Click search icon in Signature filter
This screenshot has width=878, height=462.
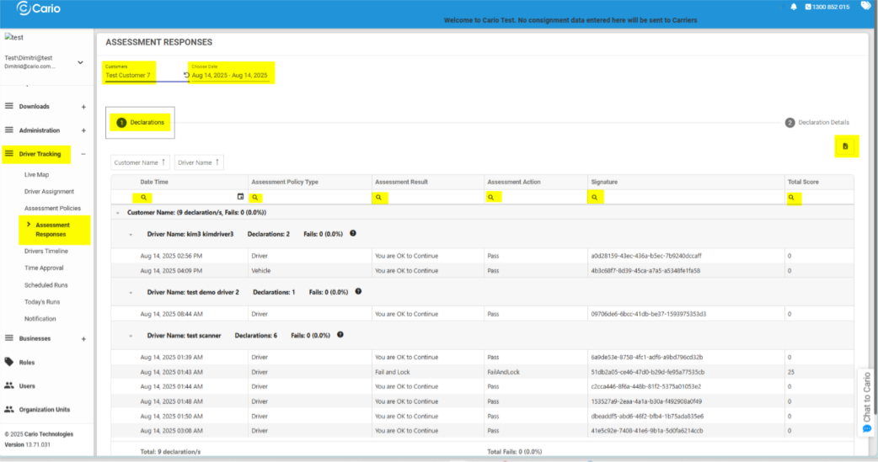[x=595, y=197]
